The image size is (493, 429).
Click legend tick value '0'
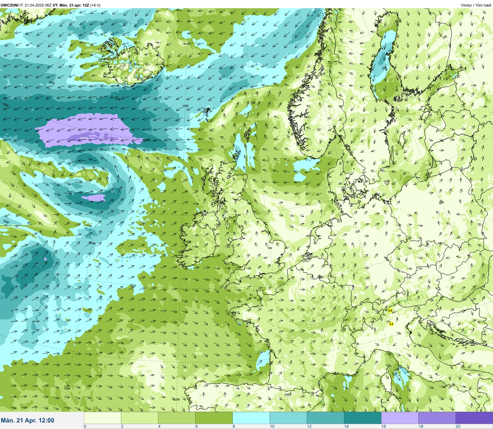tap(85, 426)
